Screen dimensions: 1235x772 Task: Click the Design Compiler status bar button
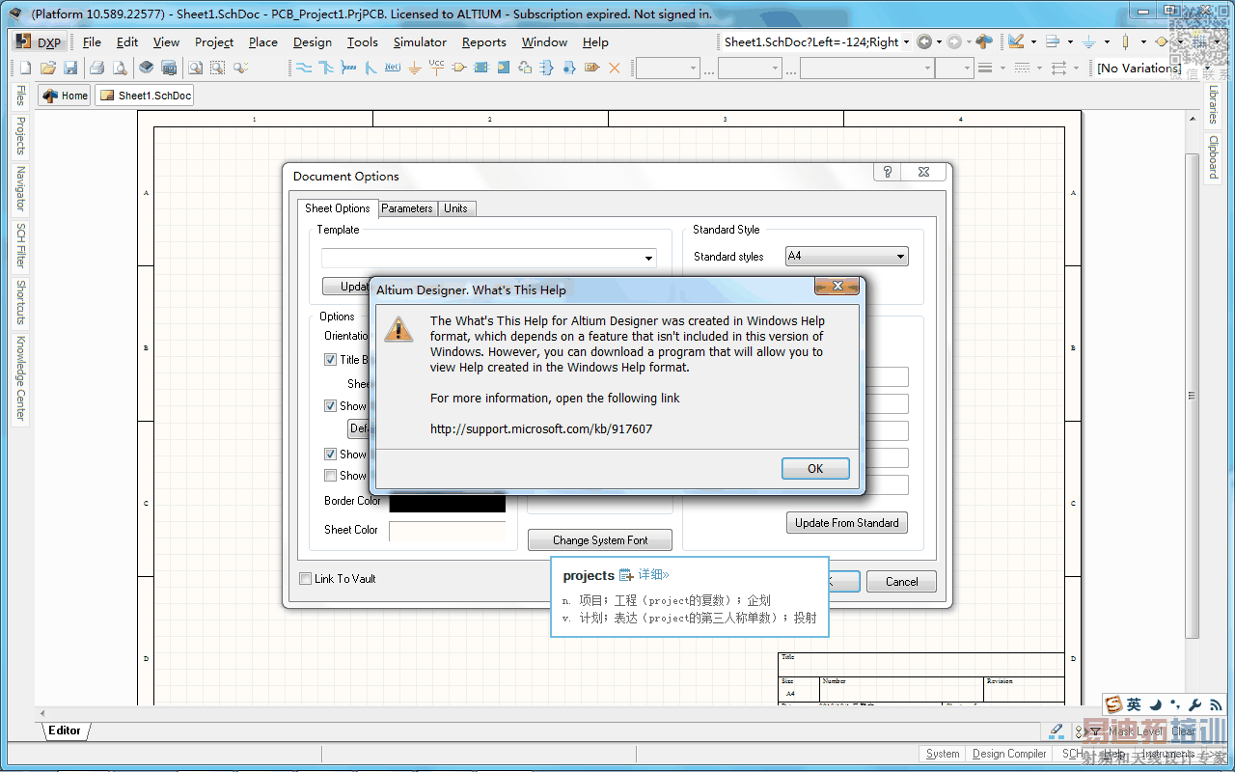(1009, 754)
